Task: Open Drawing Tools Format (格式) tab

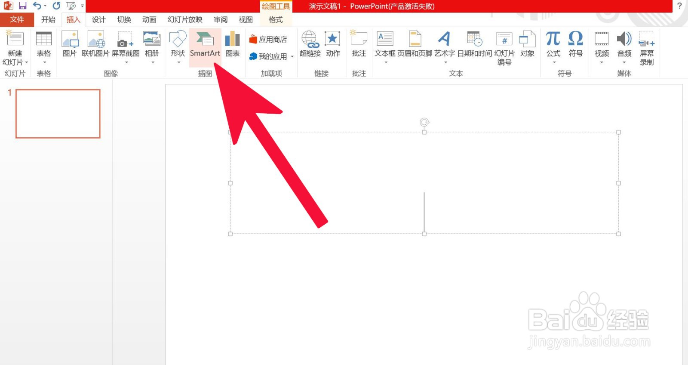Action: tap(276, 19)
